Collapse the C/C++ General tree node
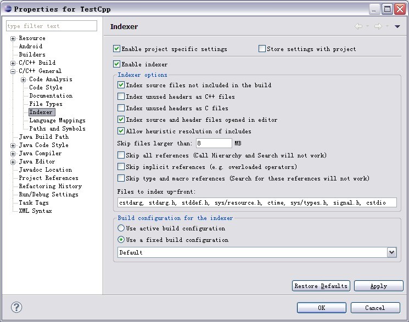This screenshot has width=409, height=322. [x=13, y=71]
